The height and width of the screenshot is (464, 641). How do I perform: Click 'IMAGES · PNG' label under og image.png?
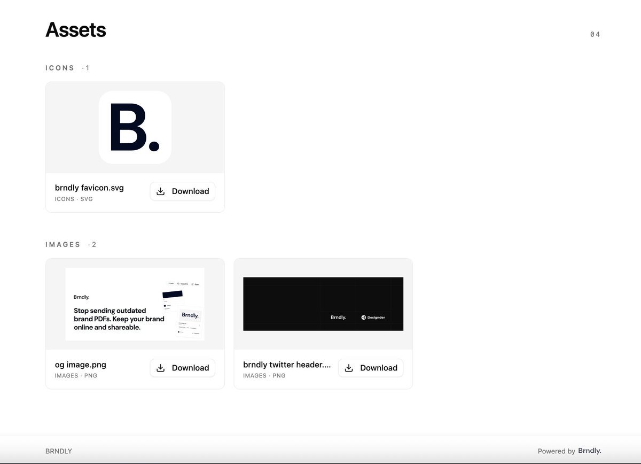tap(76, 375)
